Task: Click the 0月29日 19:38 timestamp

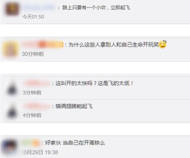Action: click(x=41, y=152)
